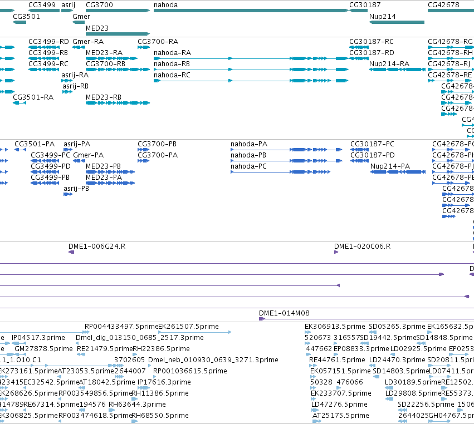Click transcript asrij-RA label
474x424 pixels.
(75, 75)
